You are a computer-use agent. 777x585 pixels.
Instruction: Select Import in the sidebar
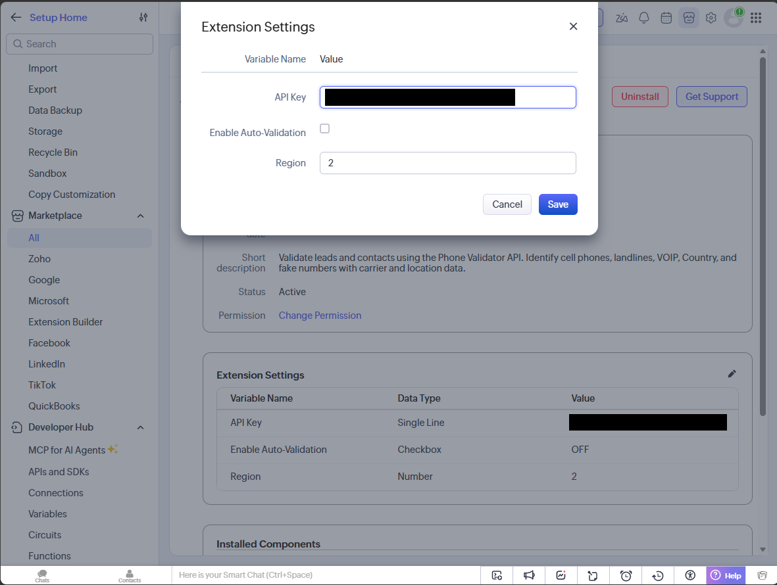point(43,68)
